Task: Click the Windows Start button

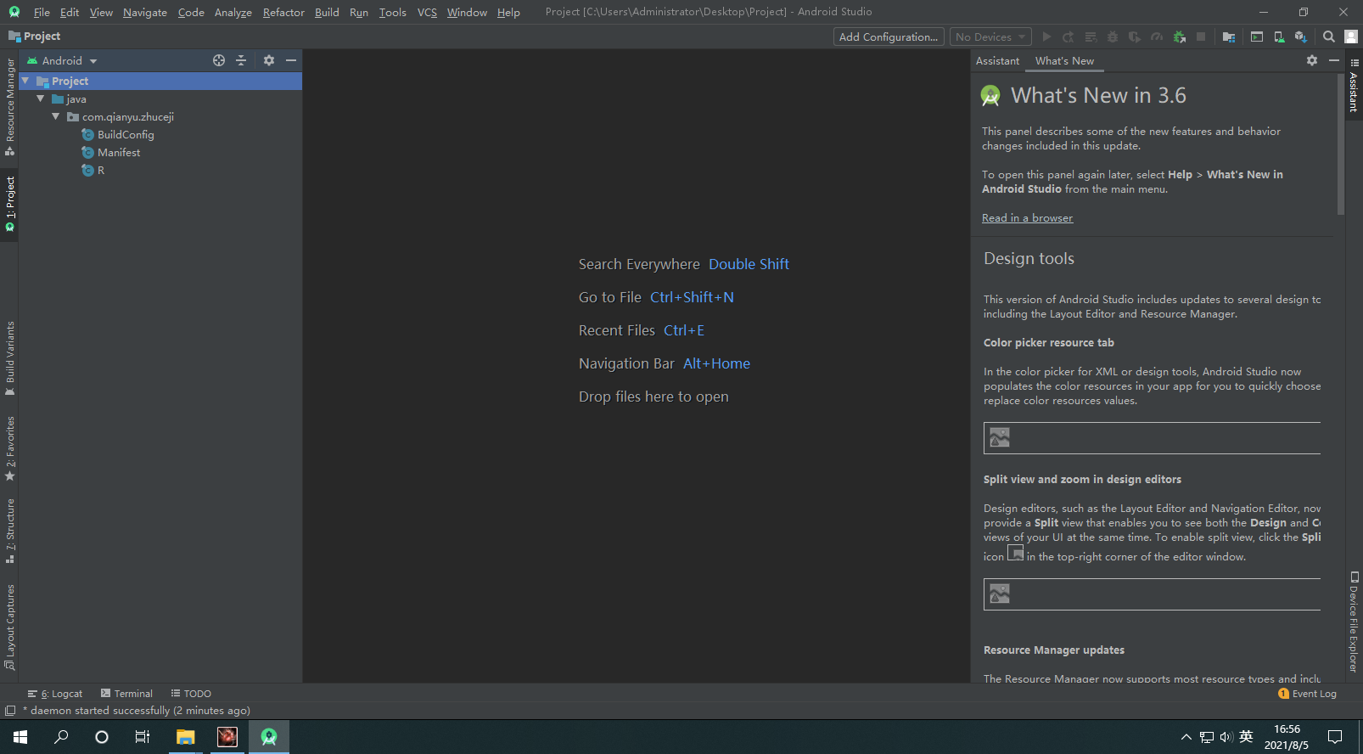Action: click(20, 737)
